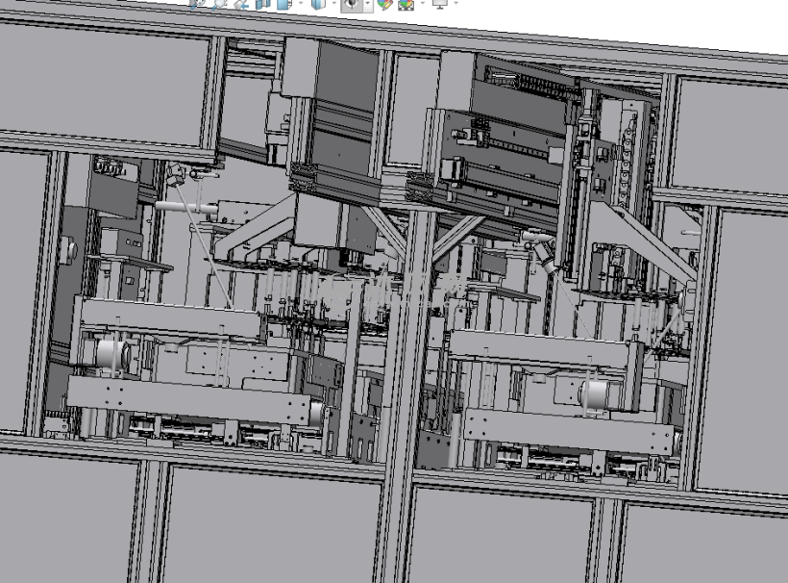
Task: Return to the Previous View
Action: (x=240, y=3)
